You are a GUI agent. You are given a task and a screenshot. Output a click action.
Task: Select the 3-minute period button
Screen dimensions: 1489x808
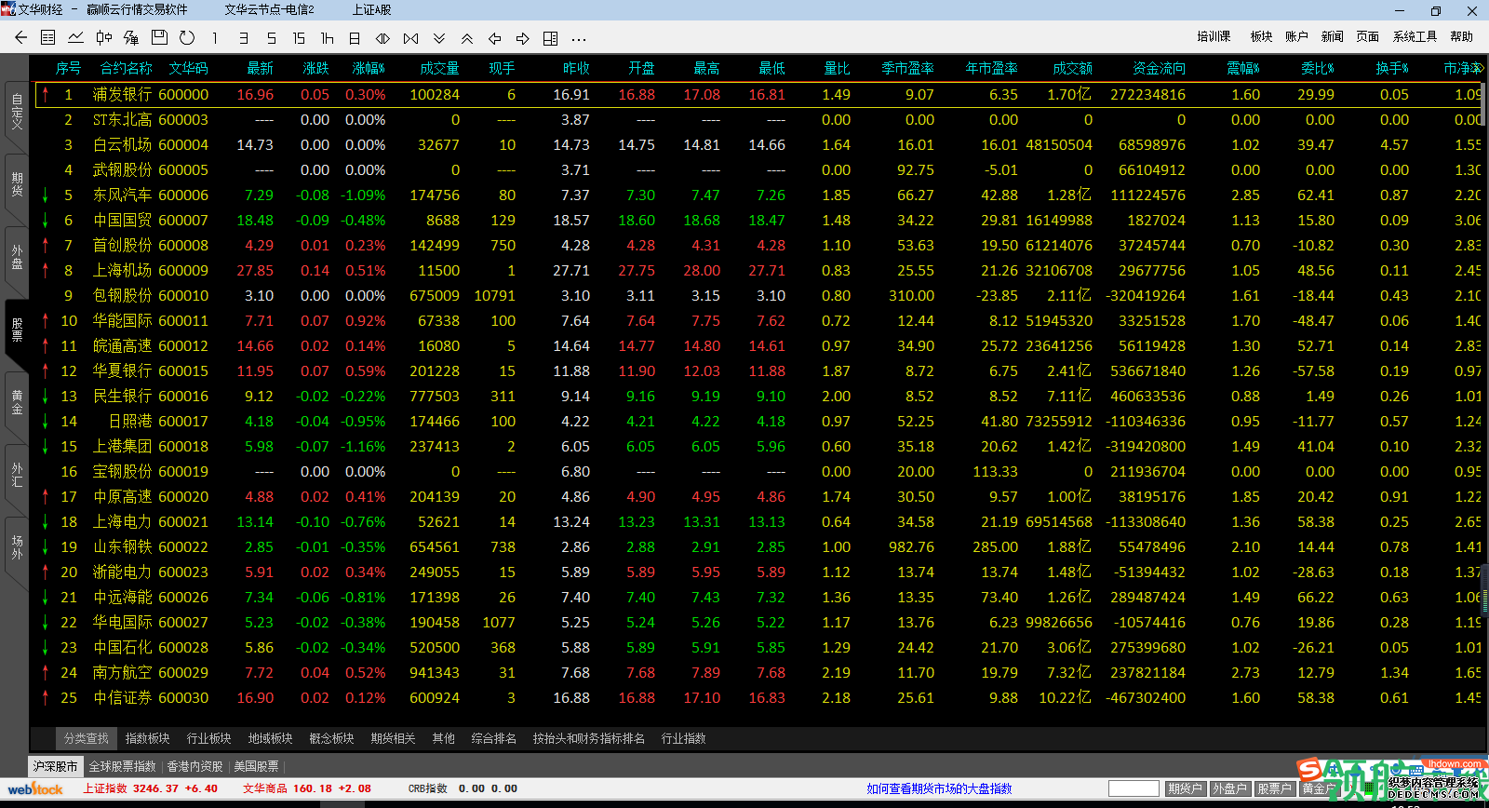tap(243, 38)
